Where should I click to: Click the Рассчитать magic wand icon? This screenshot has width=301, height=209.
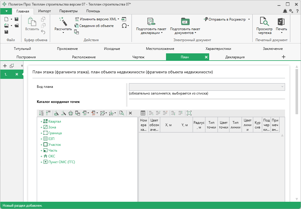[63, 21]
